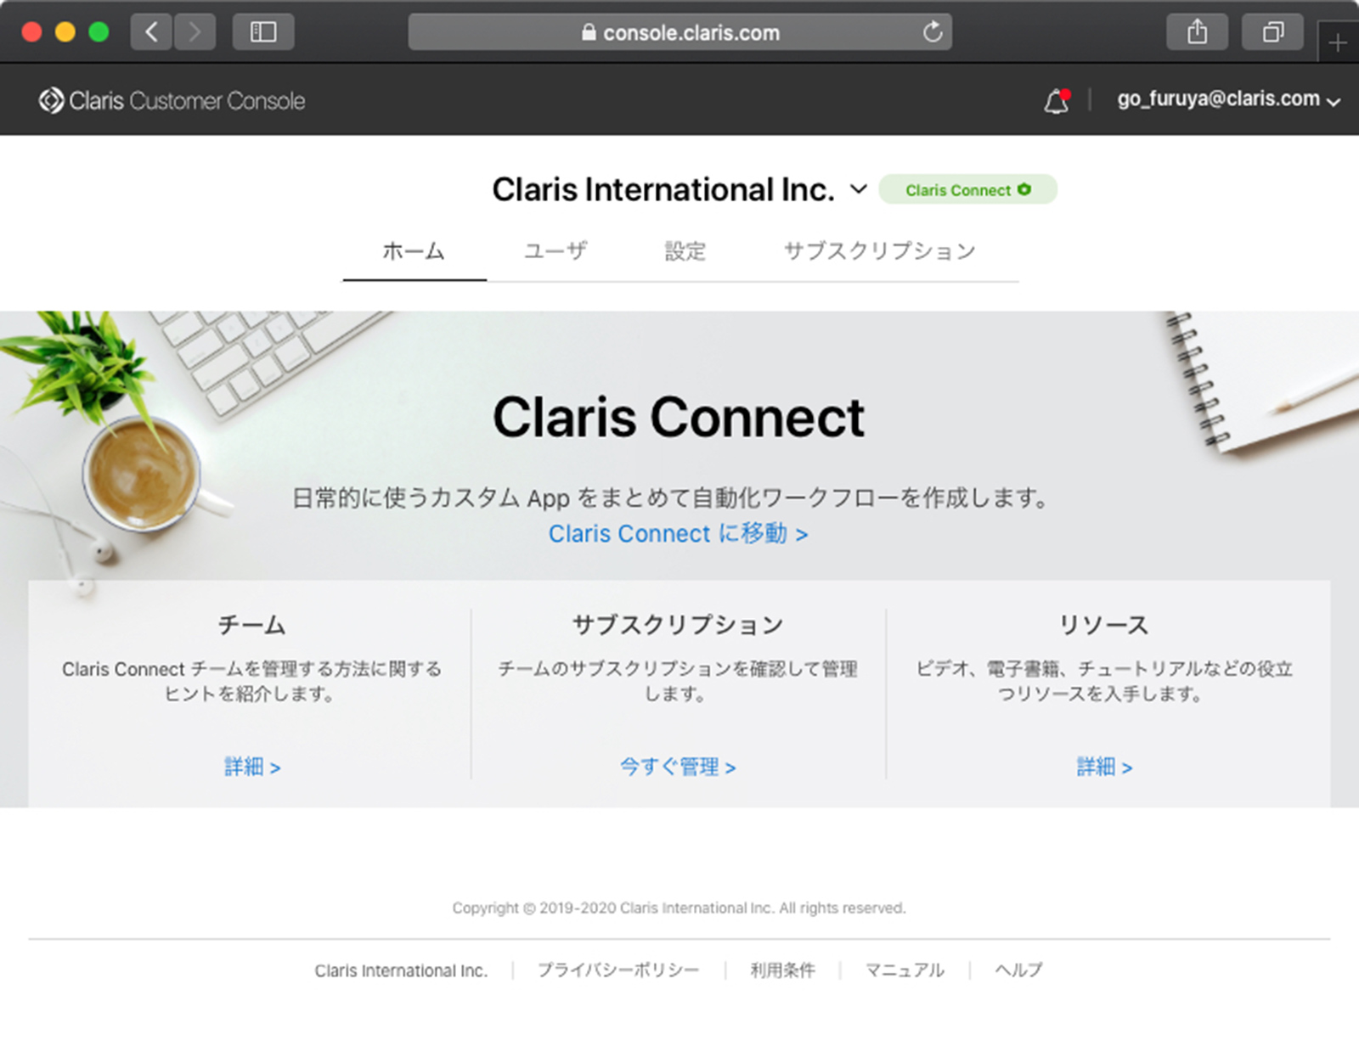Click the Claris logo in the header
1359x1057 pixels.
click(x=50, y=100)
